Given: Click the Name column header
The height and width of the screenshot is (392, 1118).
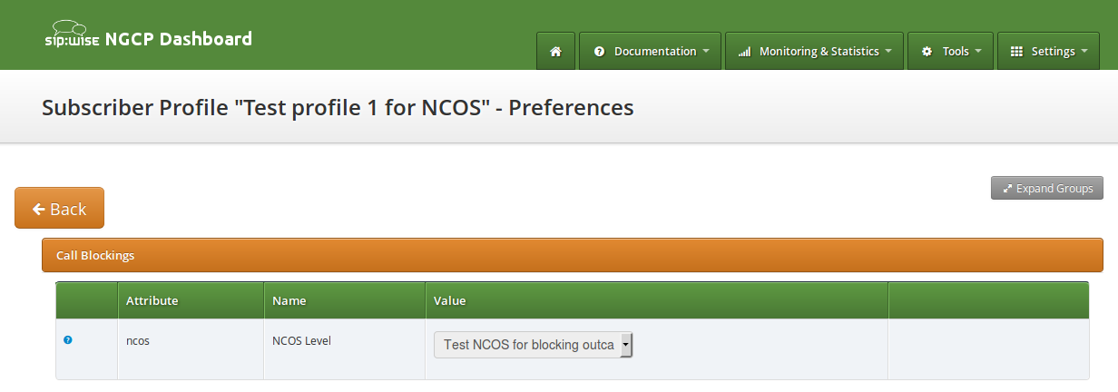Looking at the screenshot, I should click(x=289, y=300).
